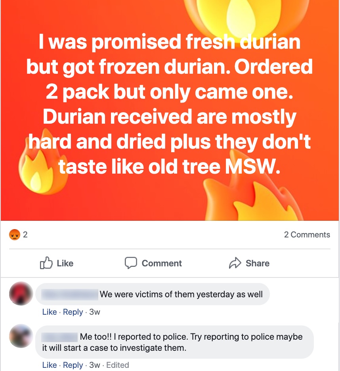The image size is (340, 371).
Task: Like the 'victims of them yesterday' comment
Action: (50, 312)
